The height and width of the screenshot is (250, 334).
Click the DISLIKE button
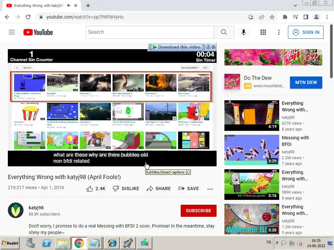pos(126,188)
